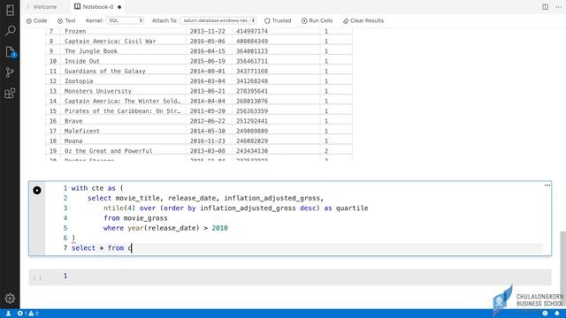Screen dimensions: 566x318
Task: Add a new Code cell
Action: (36, 21)
